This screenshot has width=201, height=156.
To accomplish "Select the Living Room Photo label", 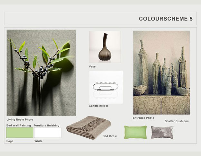I will [x=20, y=120].
